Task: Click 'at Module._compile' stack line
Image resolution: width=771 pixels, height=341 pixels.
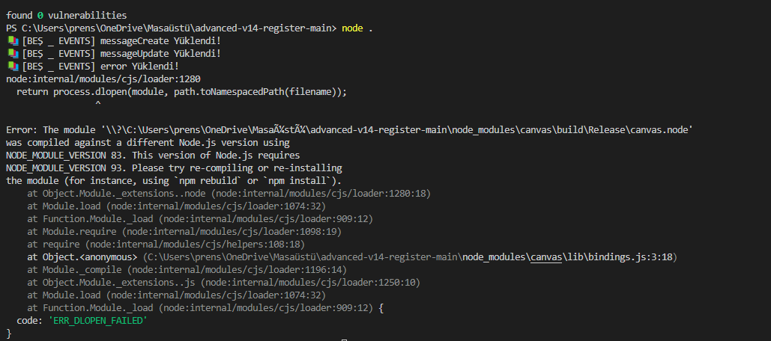Action: tap(187, 270)
